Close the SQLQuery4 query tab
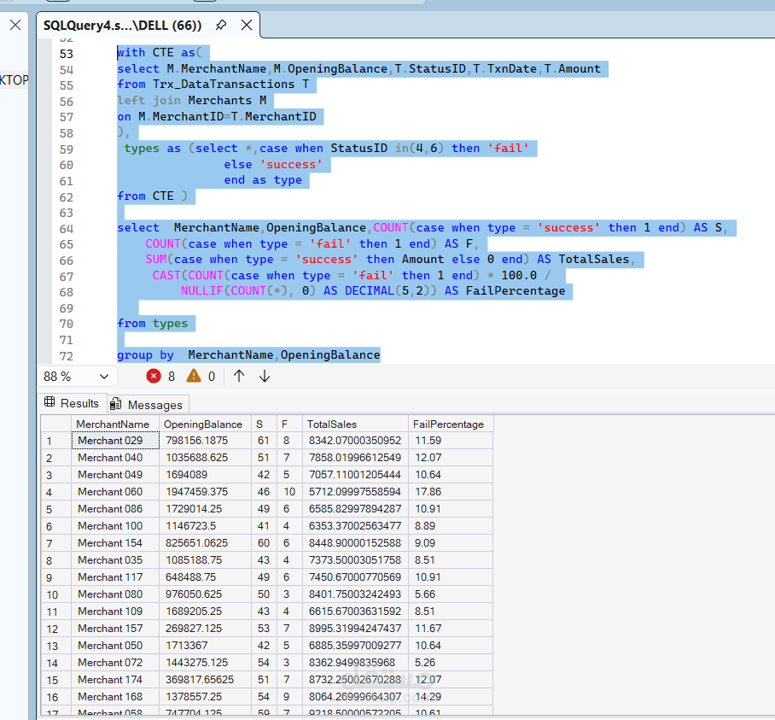Viewport: 775px width, 720px height. (247, 25)
